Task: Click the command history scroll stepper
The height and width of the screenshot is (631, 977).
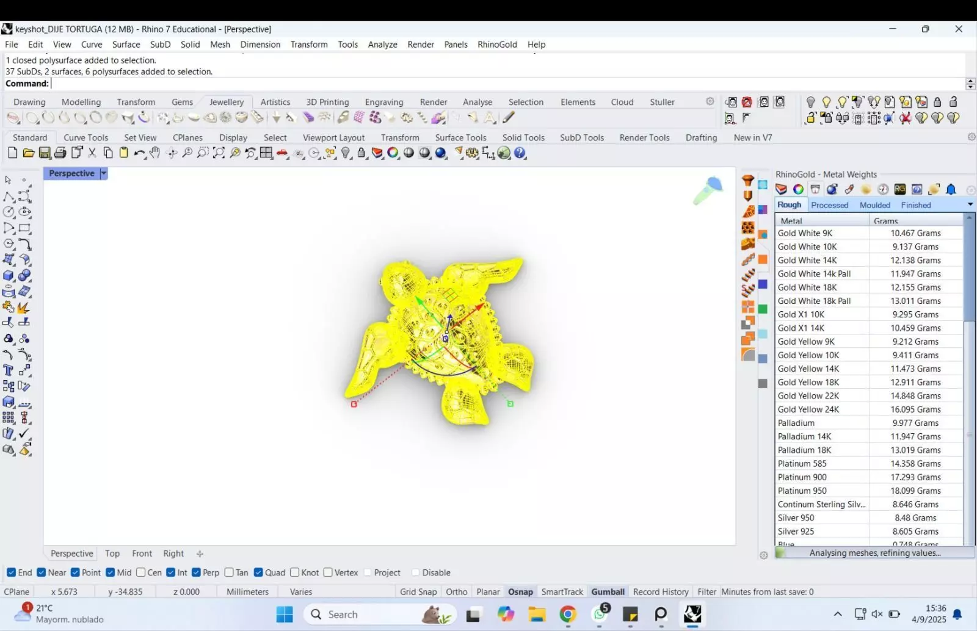Action: click(970, 84)
